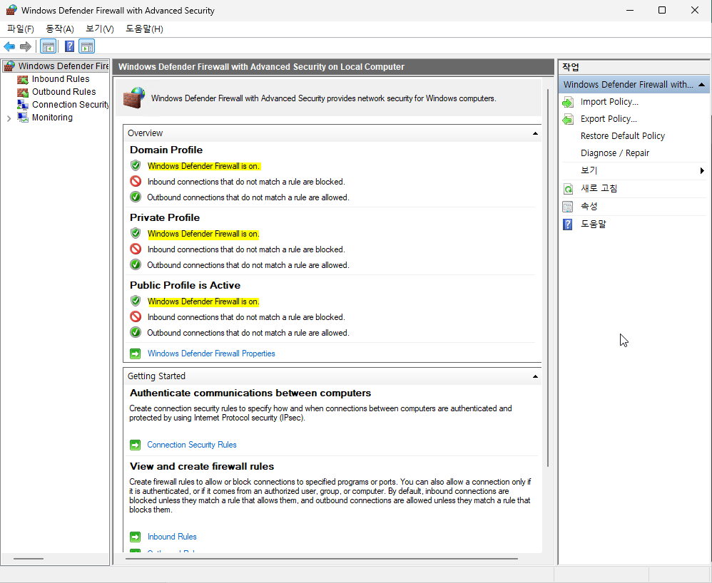Click the Private Profile outbound allowed checkmark icon
Viewport: 712px width, 583px height.
coord(136,264)
